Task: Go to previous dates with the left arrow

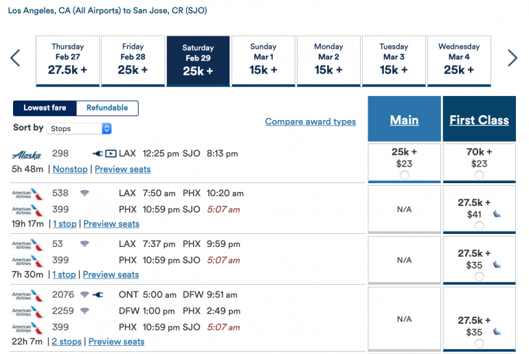Action: tap(15, 58)
